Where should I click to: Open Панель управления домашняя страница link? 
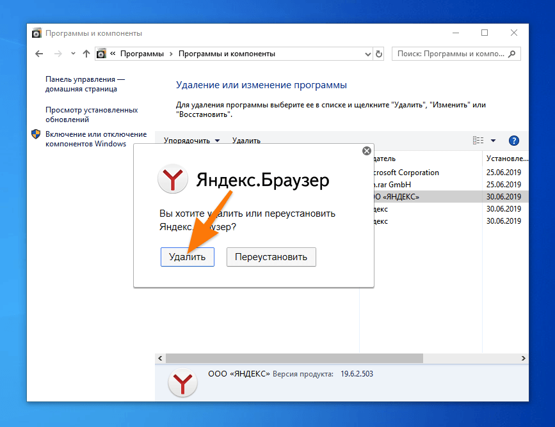coord(85,84)
